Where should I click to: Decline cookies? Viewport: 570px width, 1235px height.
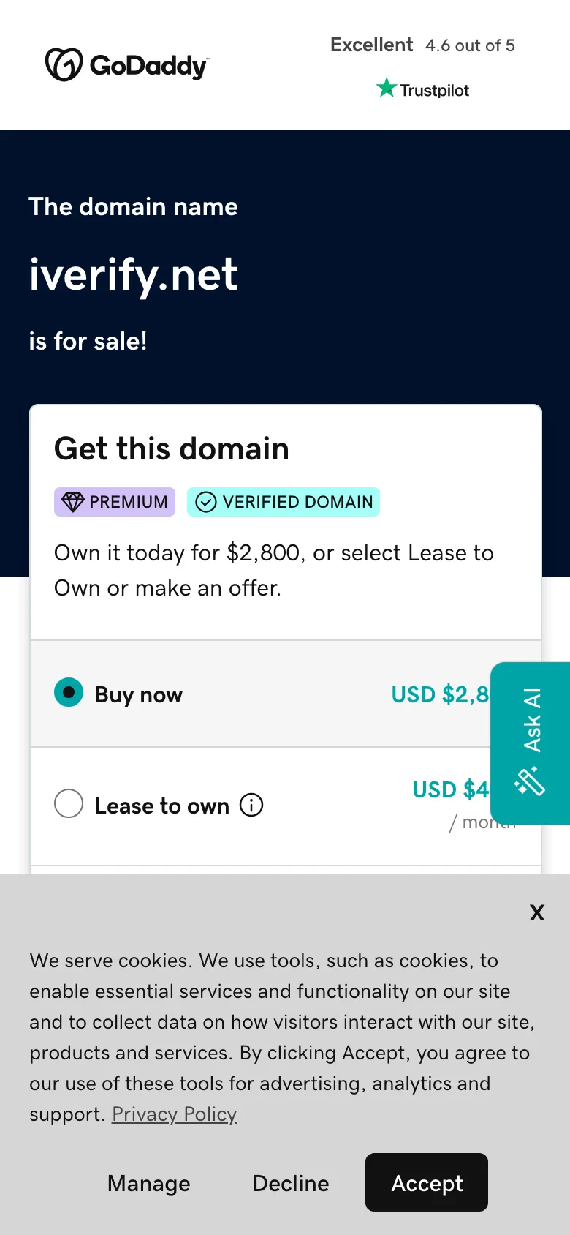pos(290,1183)
